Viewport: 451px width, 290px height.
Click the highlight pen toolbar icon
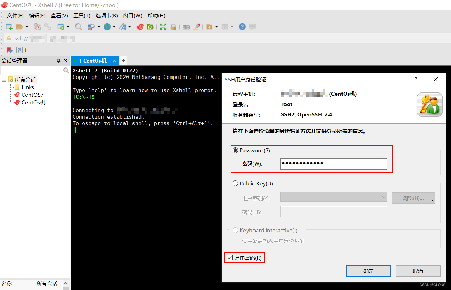[x=196, y=27]
